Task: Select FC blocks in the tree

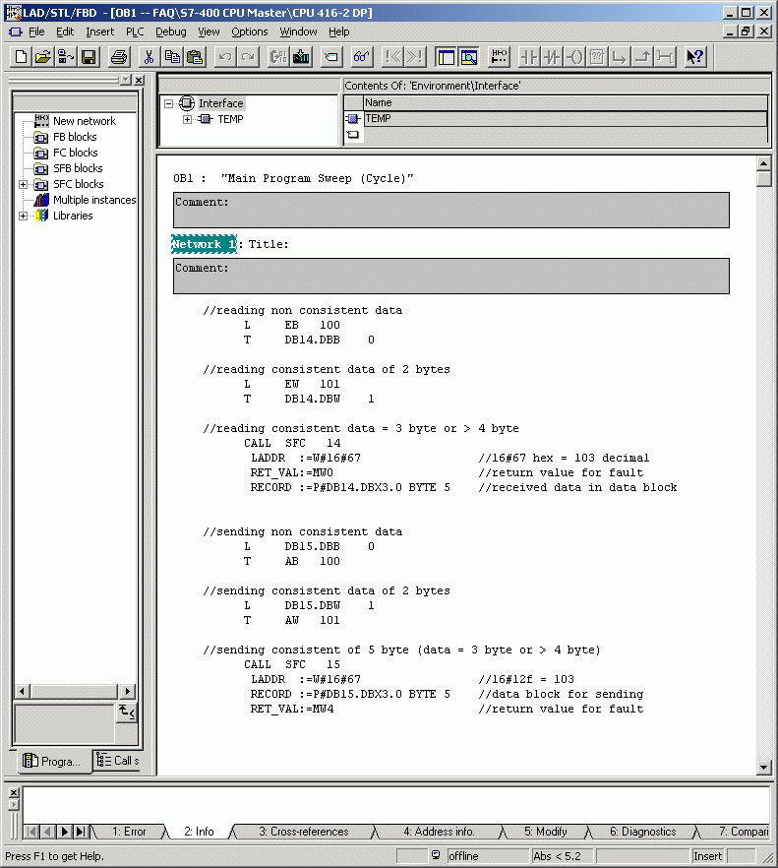Action: click(x=76, y=153)
